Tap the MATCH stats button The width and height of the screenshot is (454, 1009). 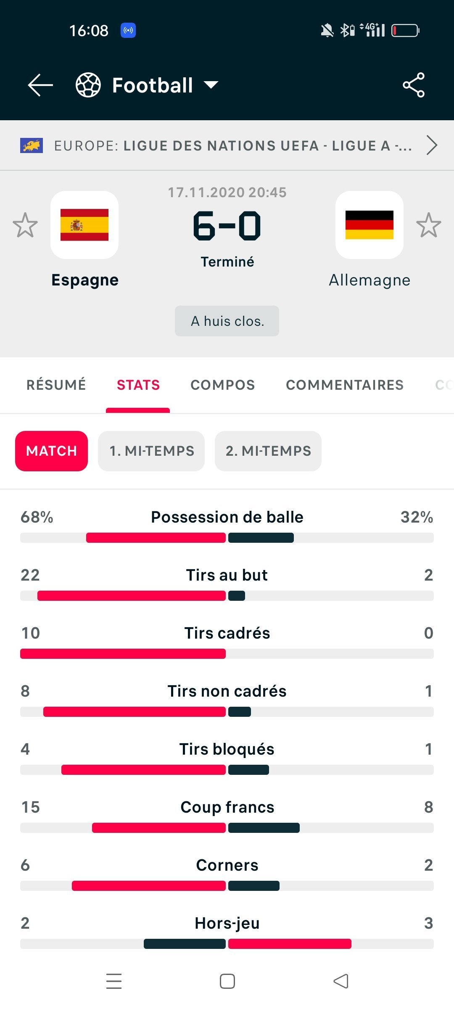point(51,451)
